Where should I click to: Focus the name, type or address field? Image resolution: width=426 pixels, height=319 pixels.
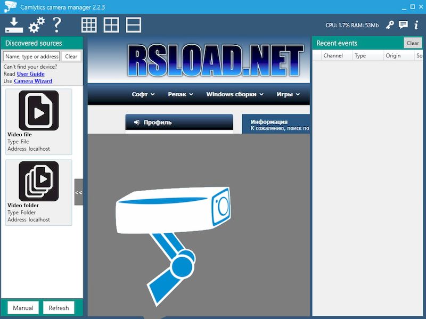31,56
